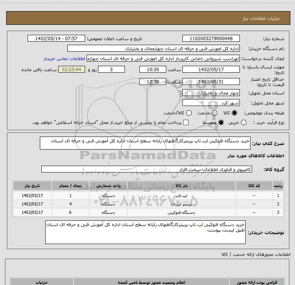Click the واحد شمارش column header

pyautogui.click(x=108, y=186)
